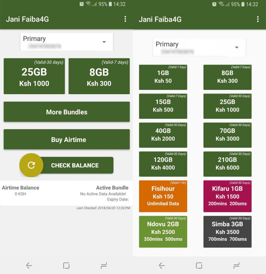Screen dimensions: 266x274
Task: Open the three-dot menu on the bundles list screen
Action: [x=258, y=19]
